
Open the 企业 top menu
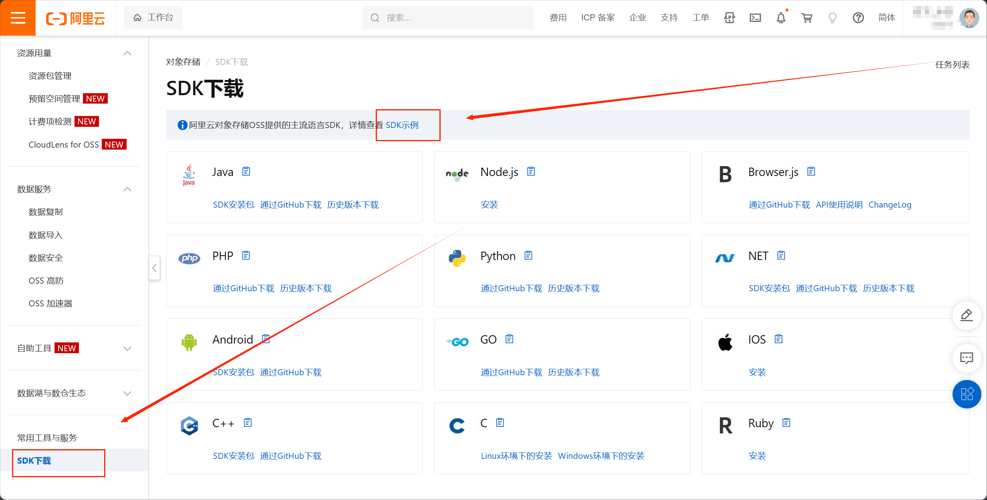(638, 18)
